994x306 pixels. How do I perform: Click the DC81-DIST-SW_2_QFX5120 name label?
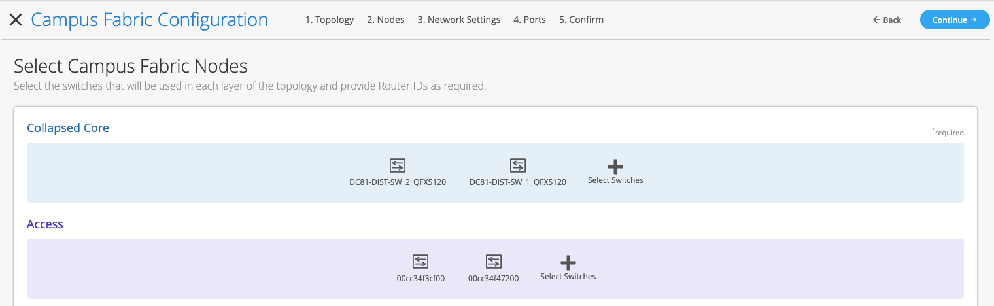point(398,182)
